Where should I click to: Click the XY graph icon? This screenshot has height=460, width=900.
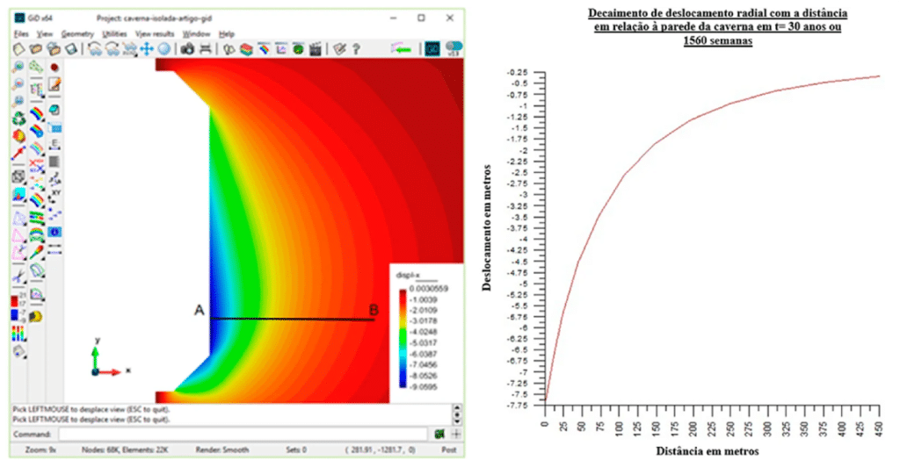pos(54,196)
